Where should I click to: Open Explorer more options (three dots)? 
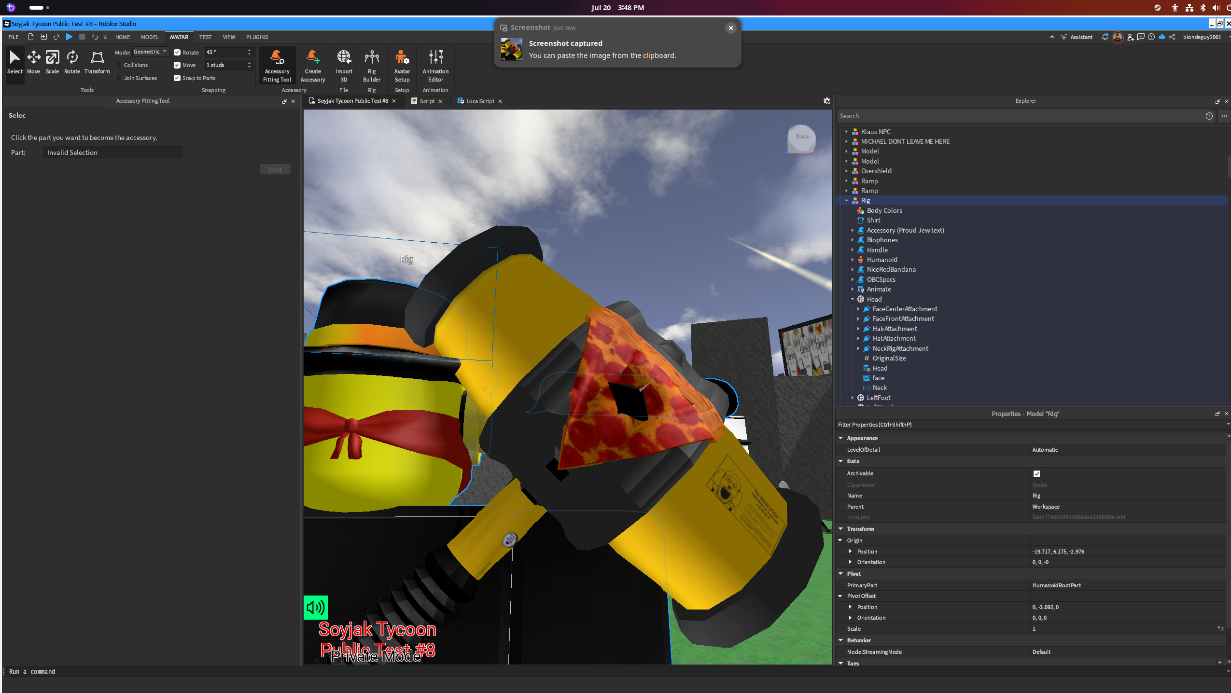coord(1224,116)
